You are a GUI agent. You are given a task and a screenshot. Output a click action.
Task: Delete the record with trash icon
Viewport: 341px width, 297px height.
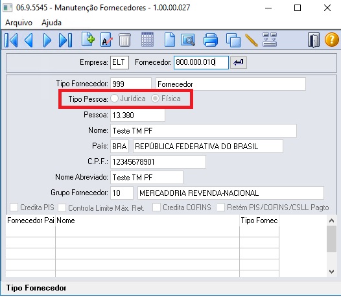[125, 40]
